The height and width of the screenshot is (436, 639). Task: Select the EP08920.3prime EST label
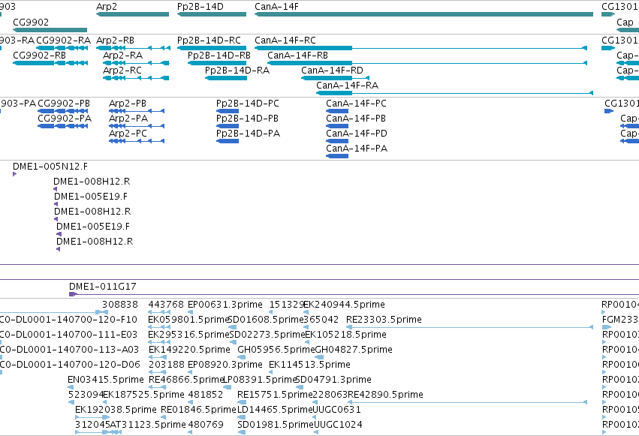(225, 364)
